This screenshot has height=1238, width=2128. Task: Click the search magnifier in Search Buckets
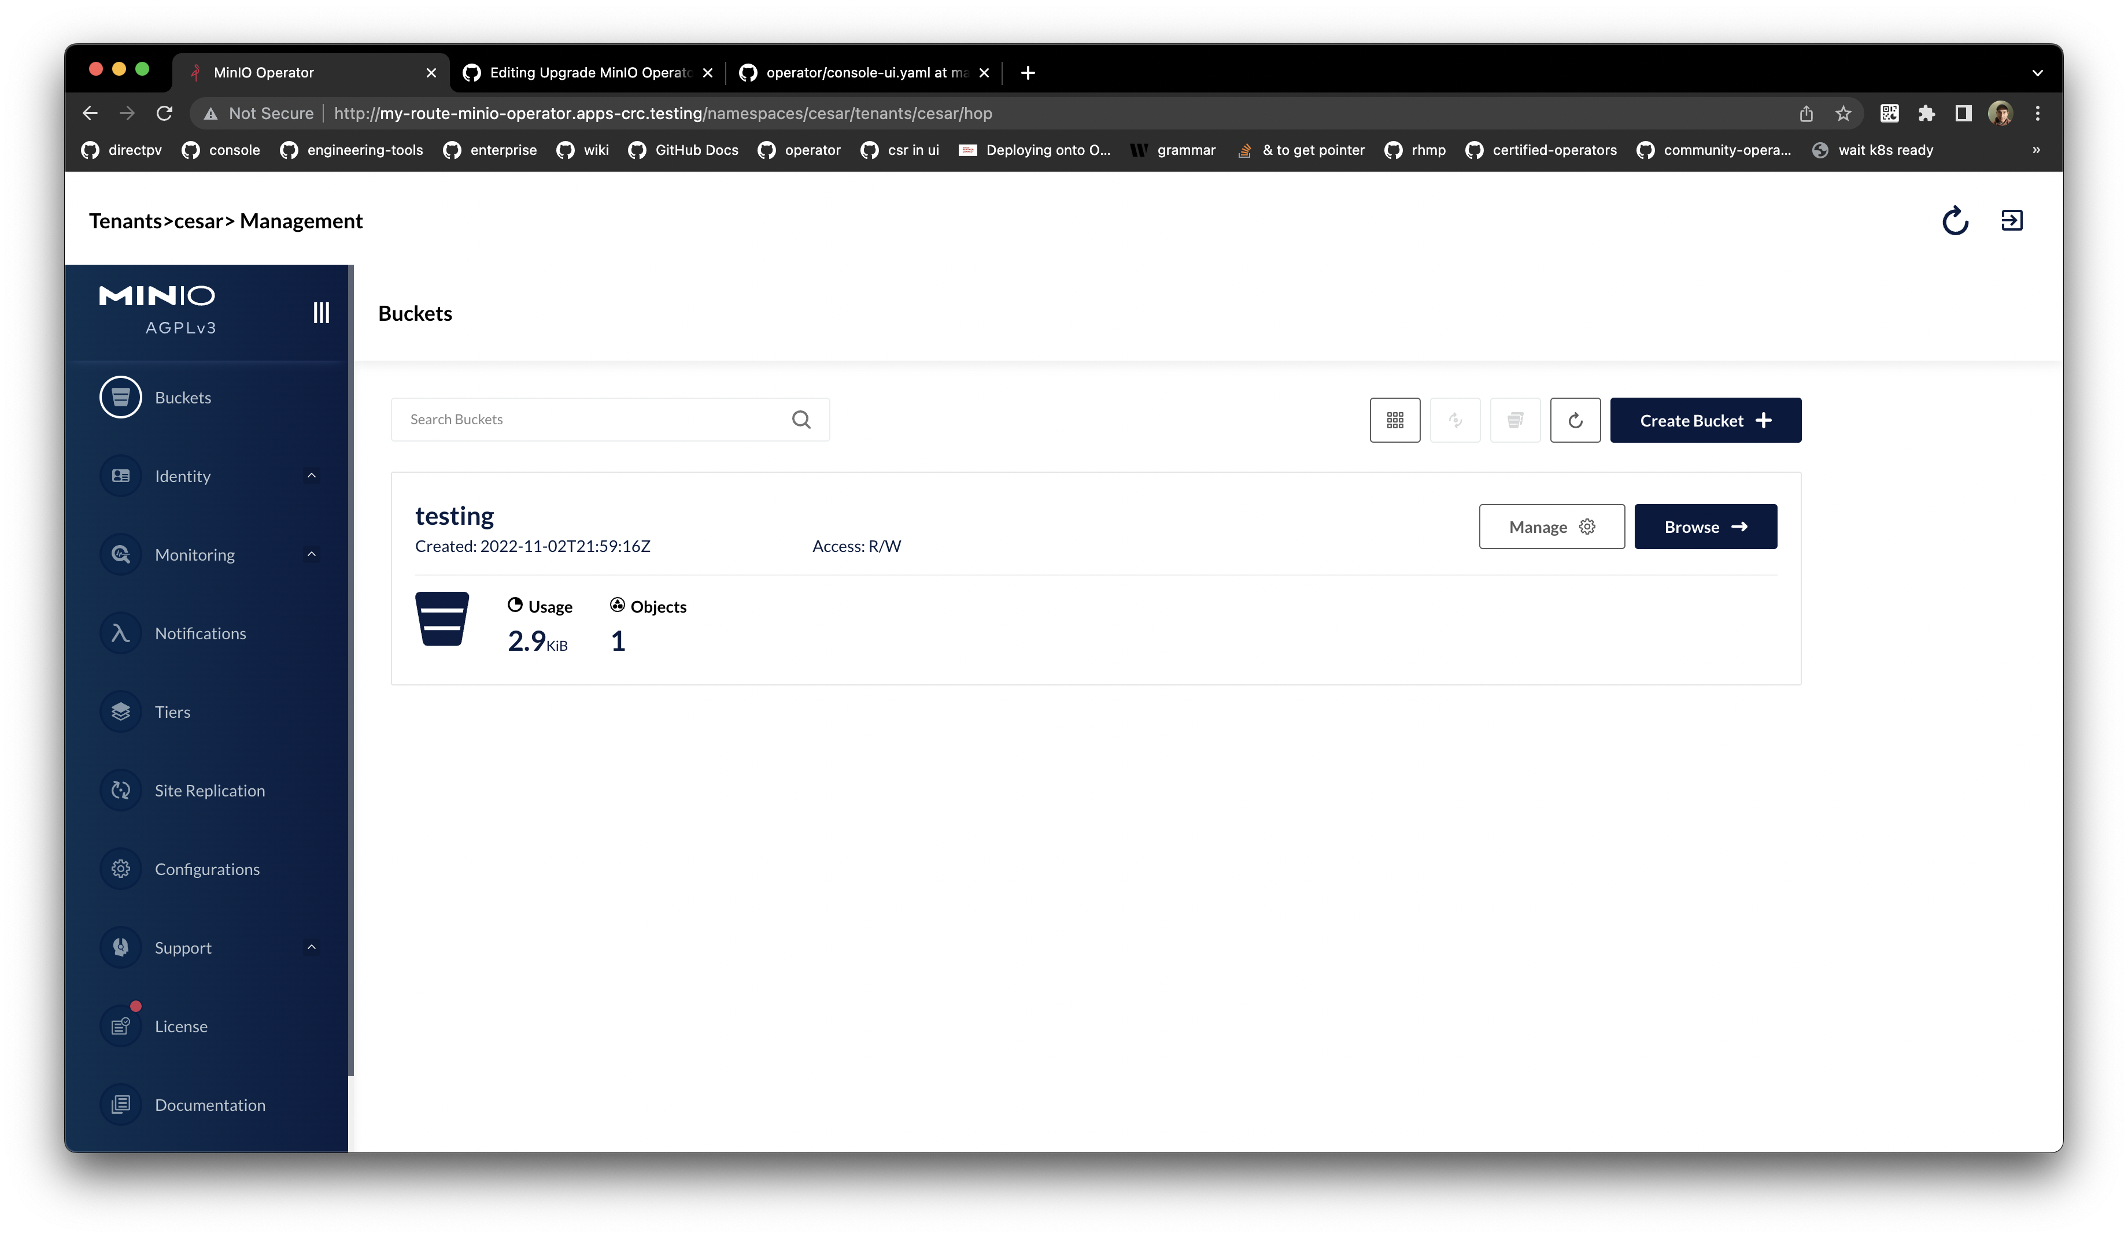(x=801, y=420)
